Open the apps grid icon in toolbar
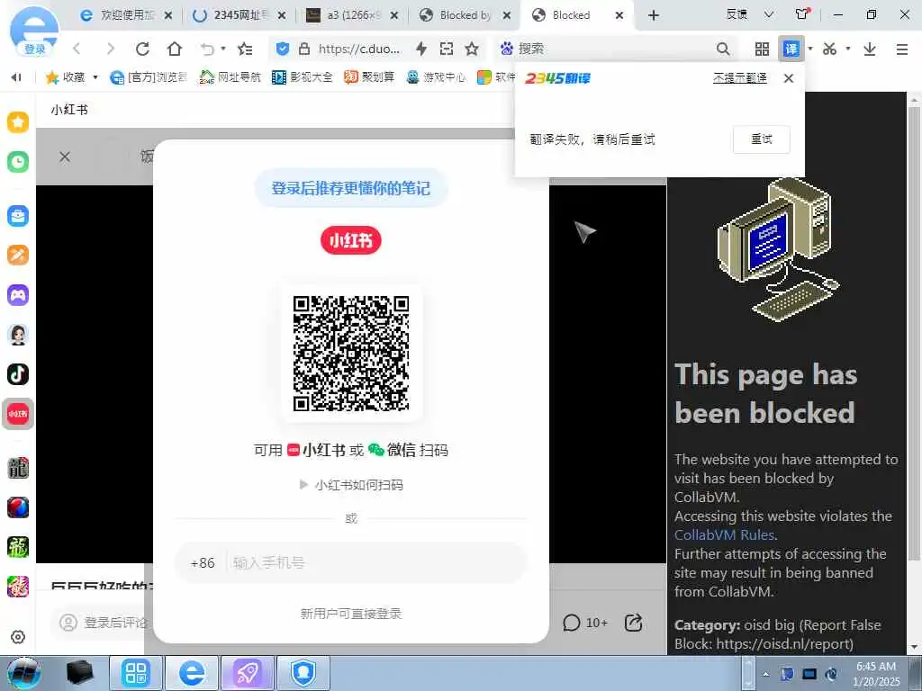 [762, 49]
